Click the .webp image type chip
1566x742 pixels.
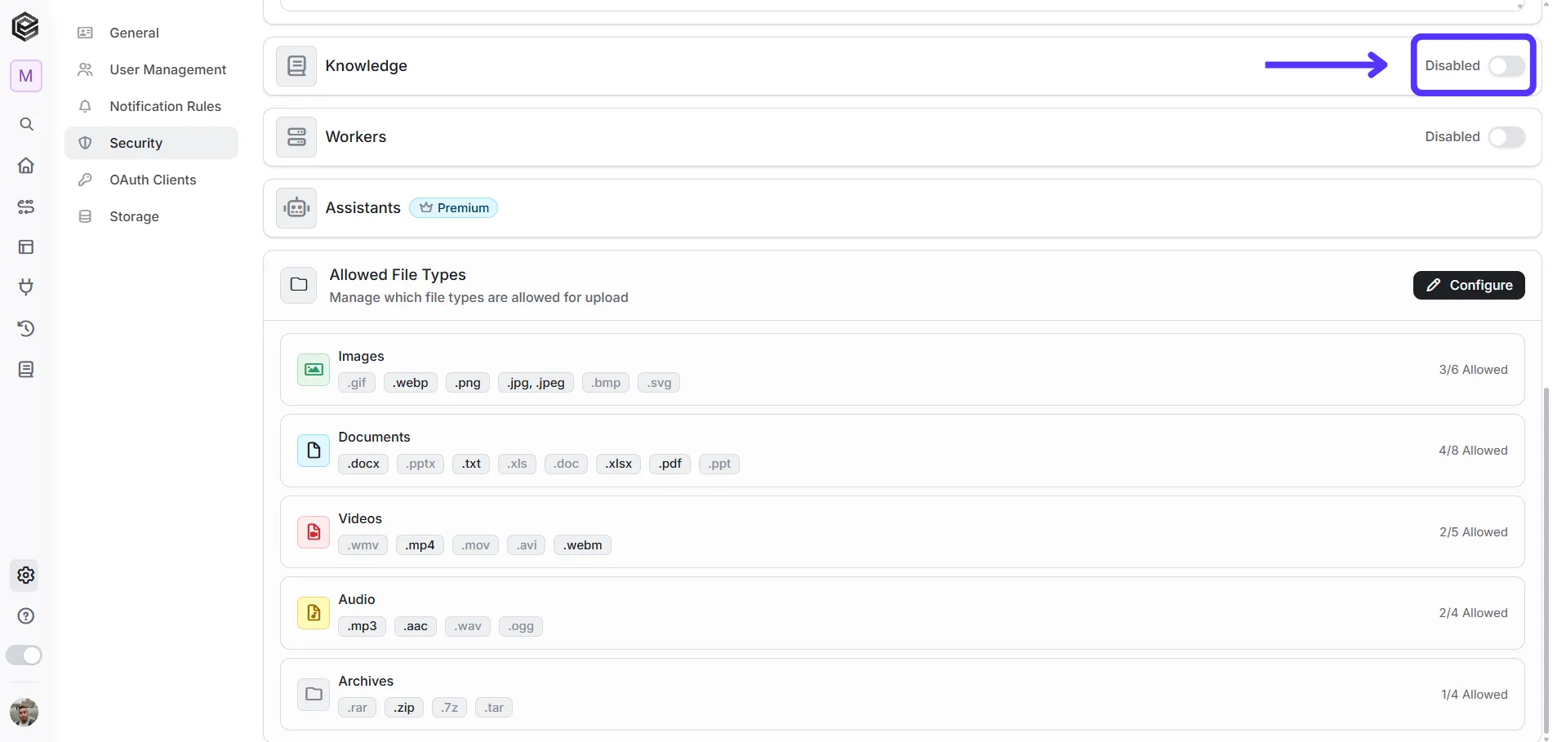click(x=411, y=383)
